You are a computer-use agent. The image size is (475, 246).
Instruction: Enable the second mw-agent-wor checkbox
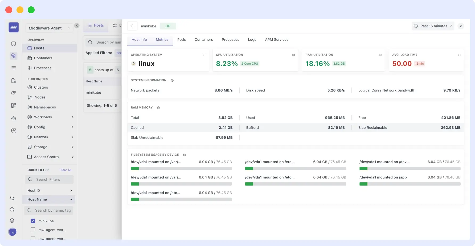click(x=33, y=238)
